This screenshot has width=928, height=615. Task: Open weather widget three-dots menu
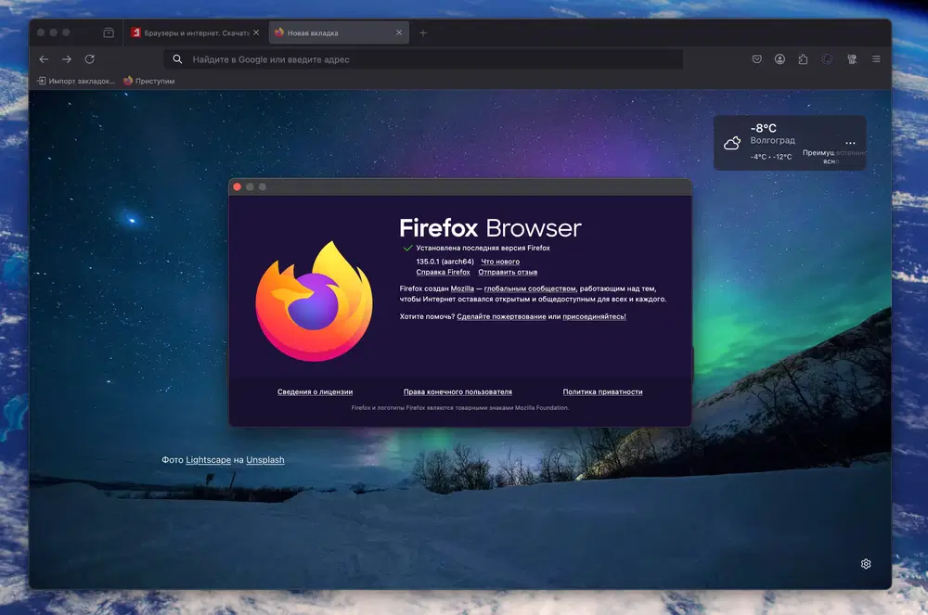pos(850,143)
